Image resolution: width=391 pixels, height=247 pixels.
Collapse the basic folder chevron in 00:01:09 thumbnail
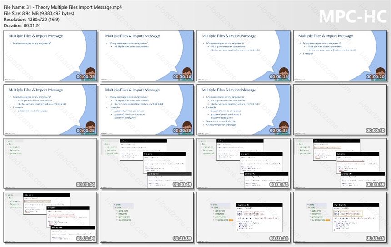pyautogui.click(x=115, y=207)
